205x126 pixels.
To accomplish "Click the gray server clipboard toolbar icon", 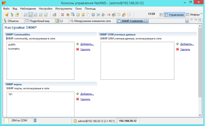I will (x=54, y=14).
